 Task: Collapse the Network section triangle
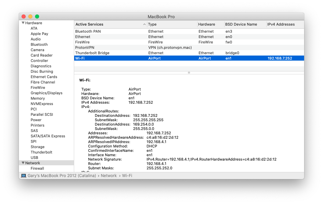click(x=23, y=163)
